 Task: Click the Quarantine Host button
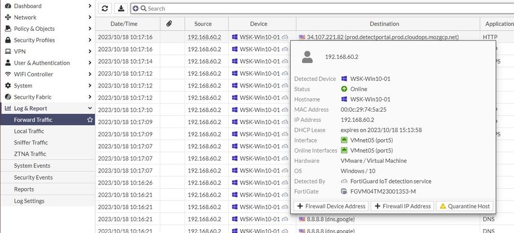464,206
